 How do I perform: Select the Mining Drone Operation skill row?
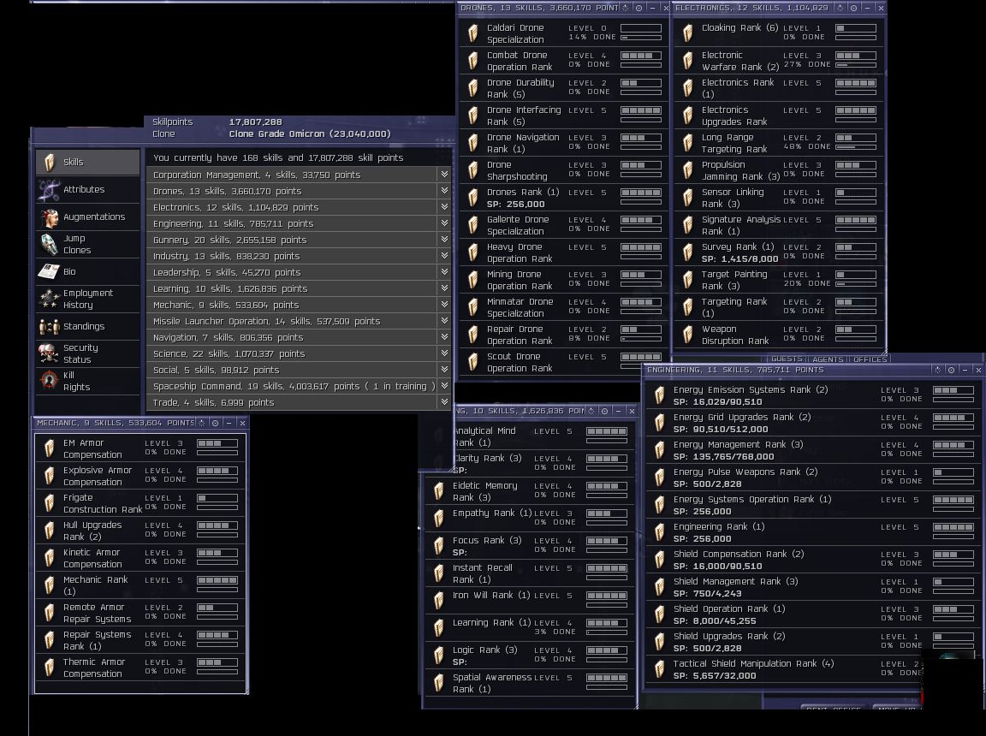tap(564, 281)
